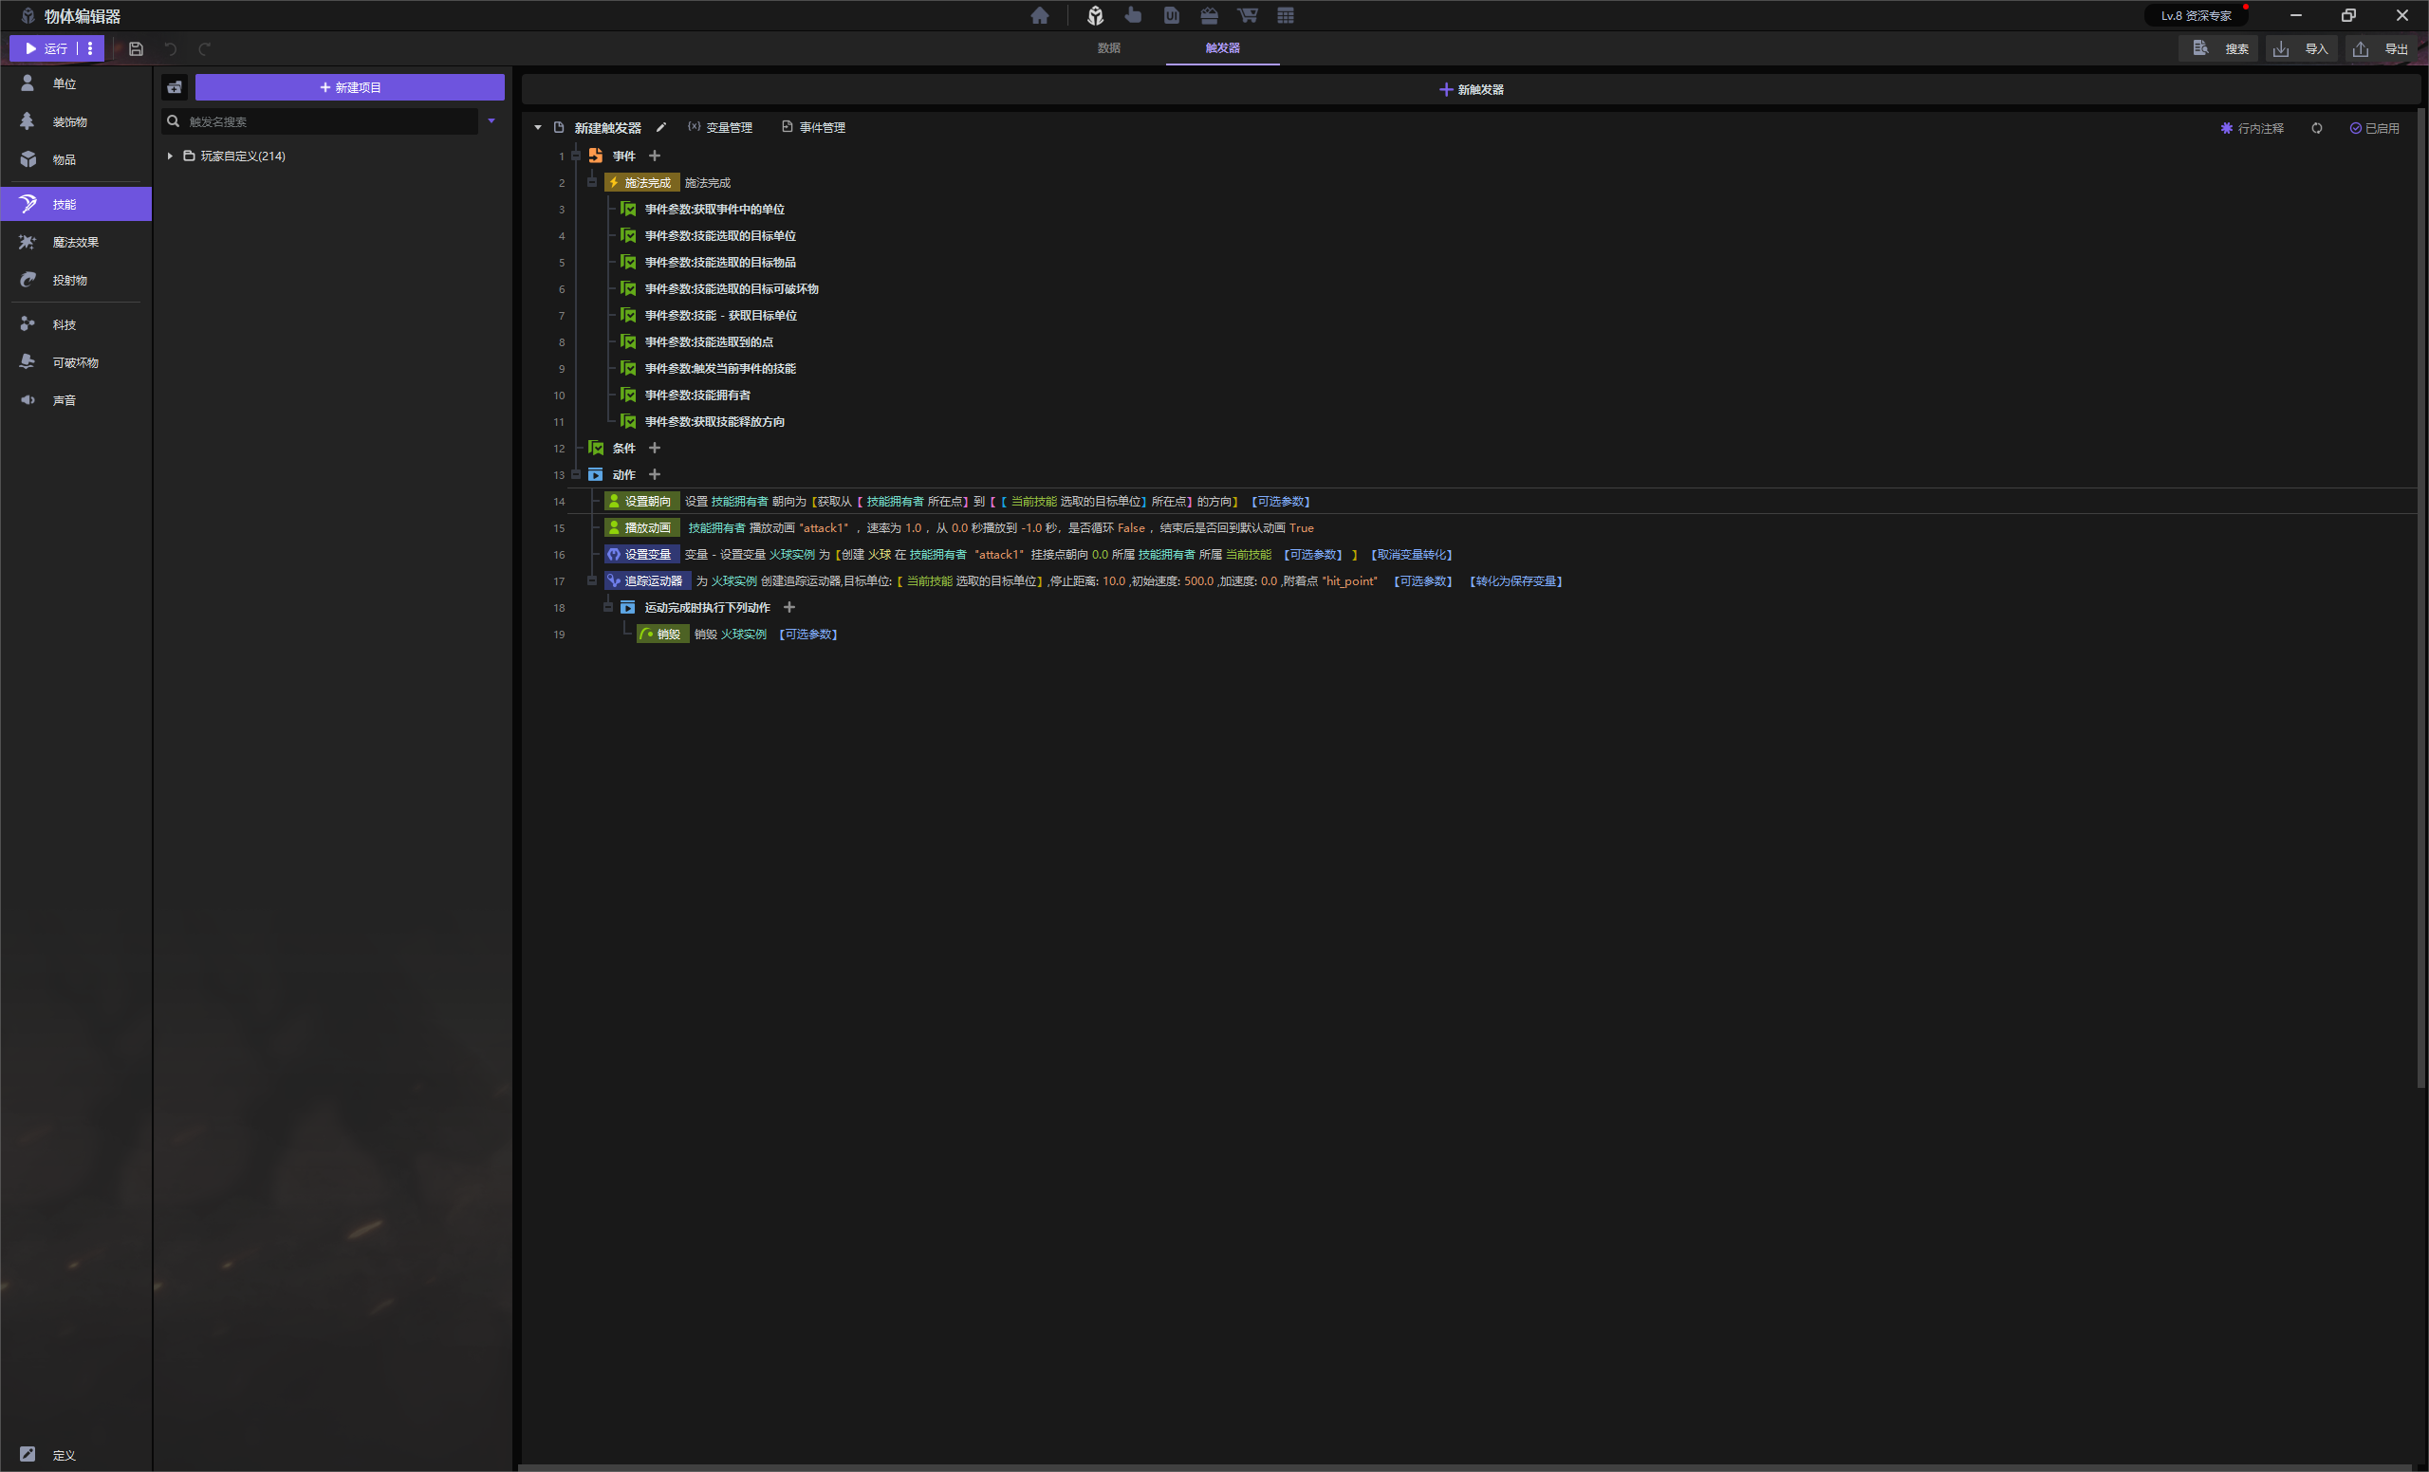Open the UI editor icon
Screen dimensions: 2429x1472
coord(1171,16)
